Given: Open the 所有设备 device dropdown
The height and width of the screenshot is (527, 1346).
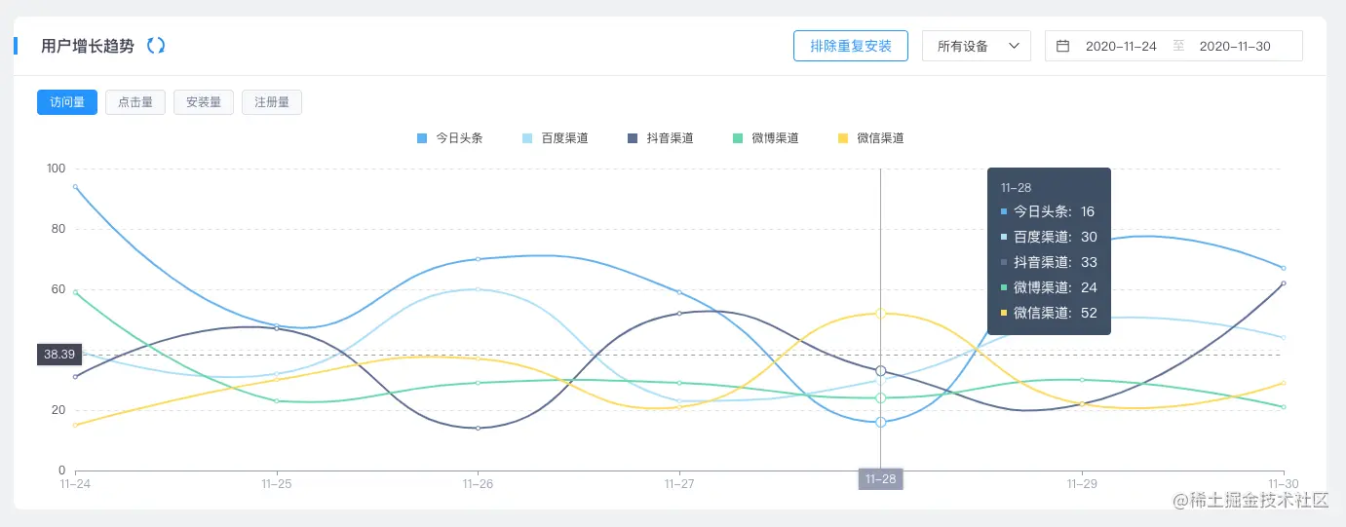Looking at the screenshot, I should point(976,46).
